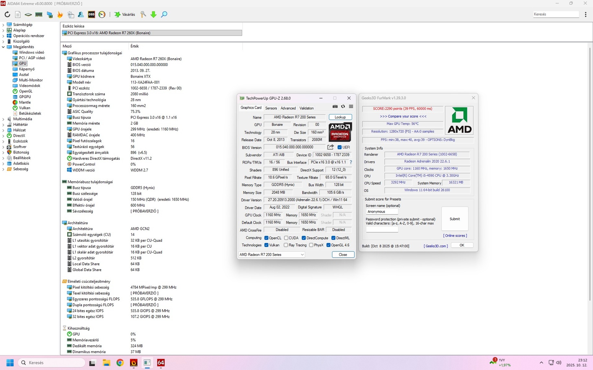Click the key and wrench icon in the AIDA64 toolbar
This screenshot has height=370, width=593.
pyautogui.click(x=143, y=14)
